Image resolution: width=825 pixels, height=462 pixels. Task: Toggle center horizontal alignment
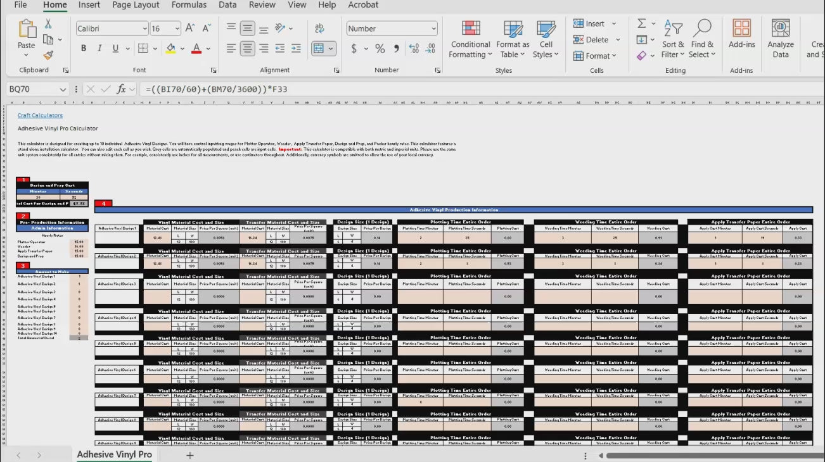(247, 49)
